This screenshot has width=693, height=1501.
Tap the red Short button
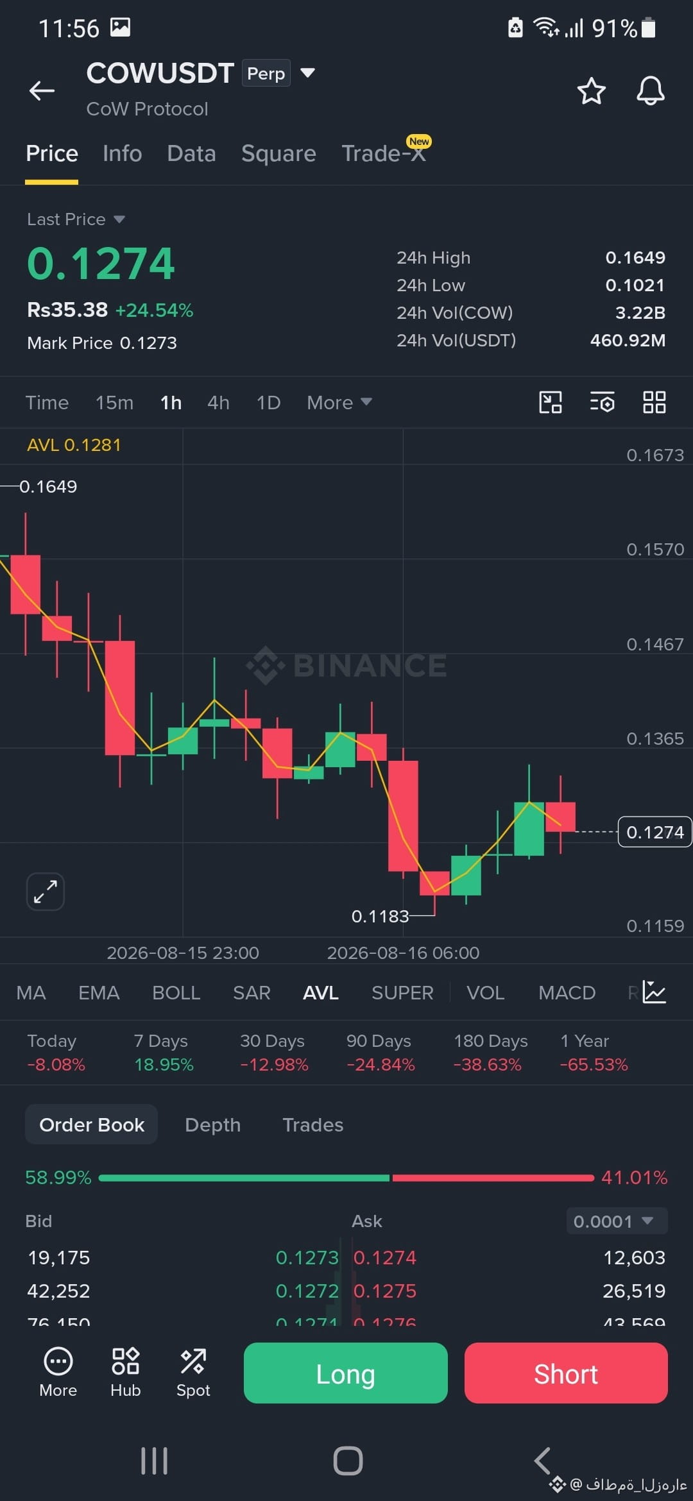566,1373
